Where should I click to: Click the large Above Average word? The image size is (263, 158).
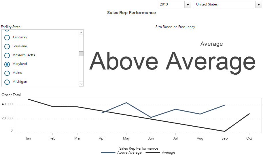172,61
